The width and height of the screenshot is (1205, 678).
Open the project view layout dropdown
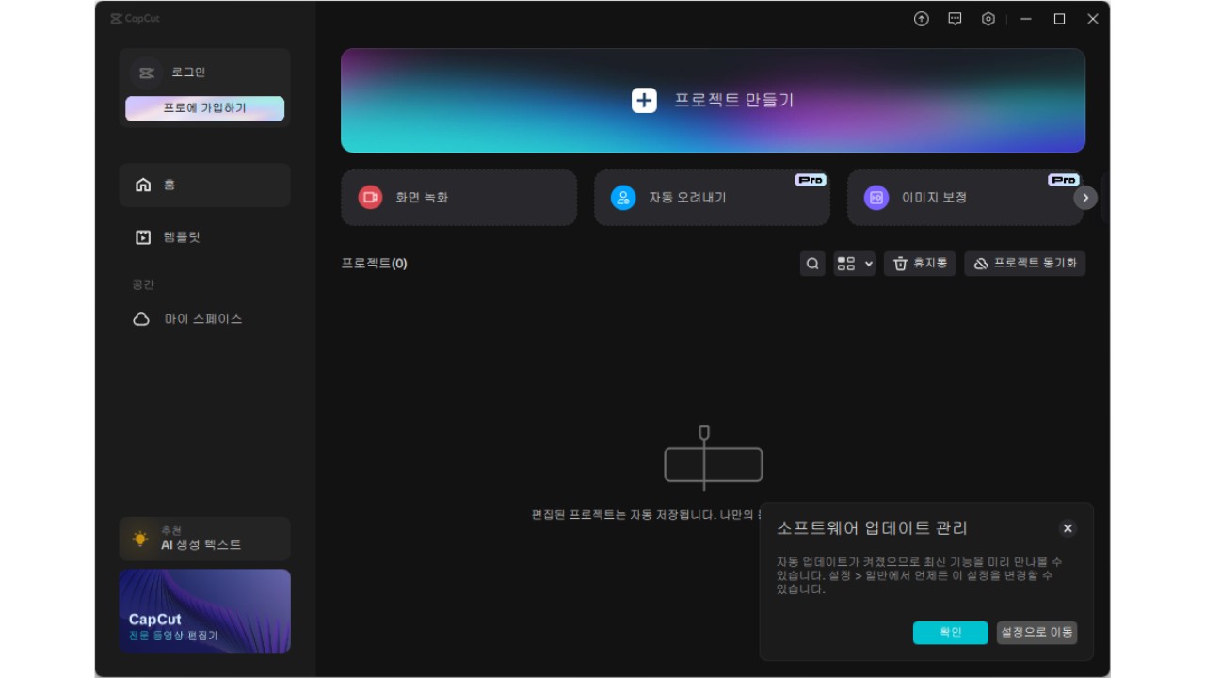point(853,264)
